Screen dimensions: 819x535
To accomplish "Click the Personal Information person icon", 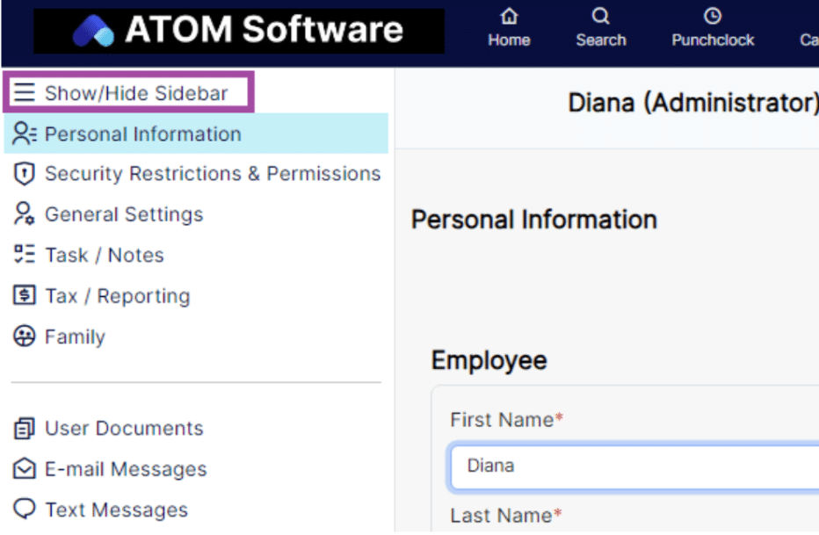I will pyautogui.click(x=25, y=134).
